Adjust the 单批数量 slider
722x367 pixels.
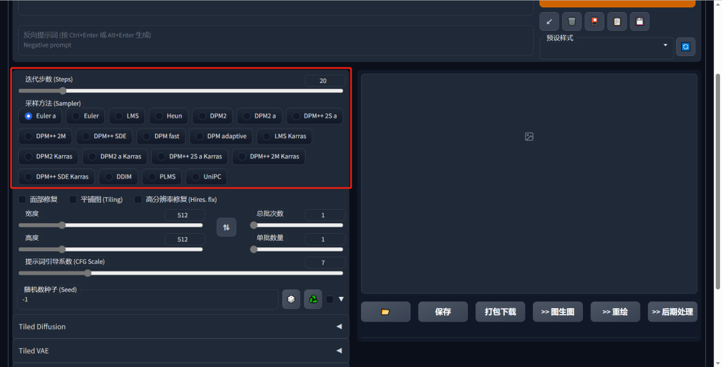coord(298,249)
